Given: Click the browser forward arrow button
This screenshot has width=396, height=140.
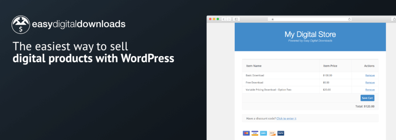Looking at the screenshot, I should point(229,19).
